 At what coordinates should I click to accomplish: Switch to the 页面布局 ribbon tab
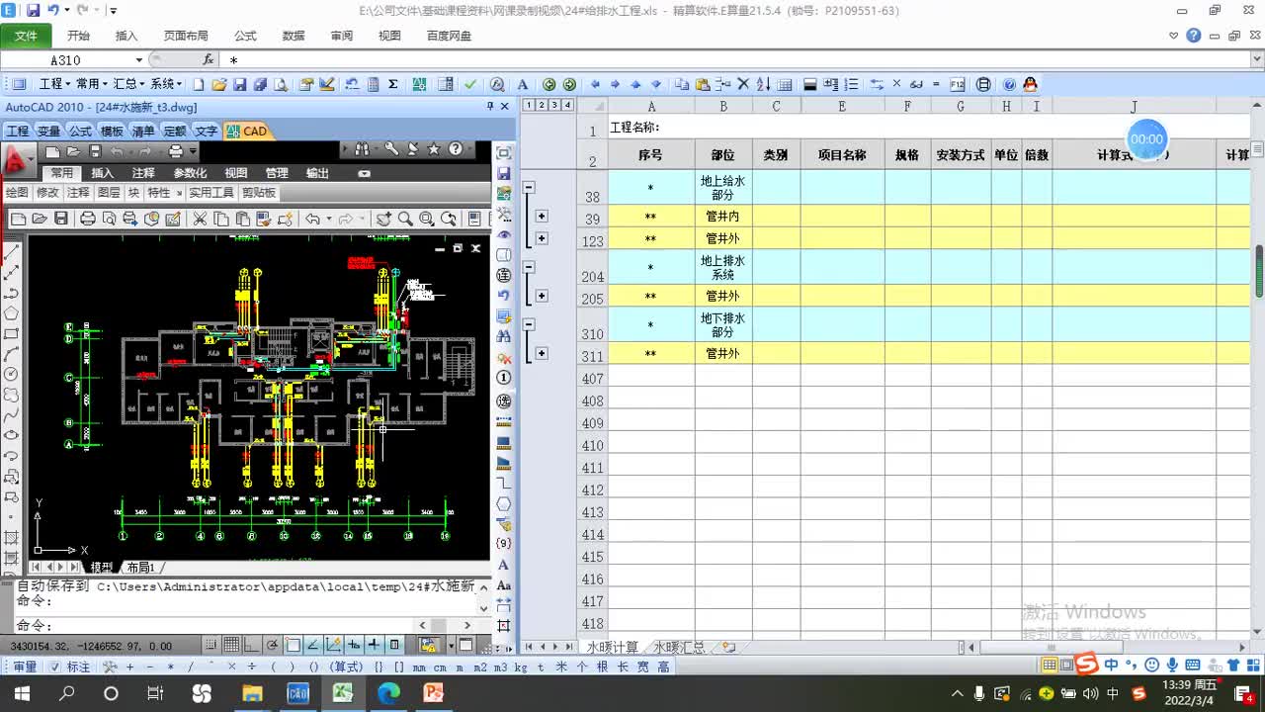tap(186, 36)
